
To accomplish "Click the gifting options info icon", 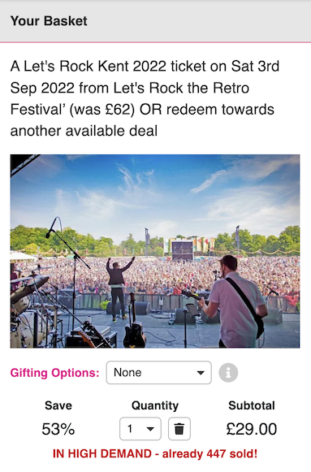I will 228,373.
